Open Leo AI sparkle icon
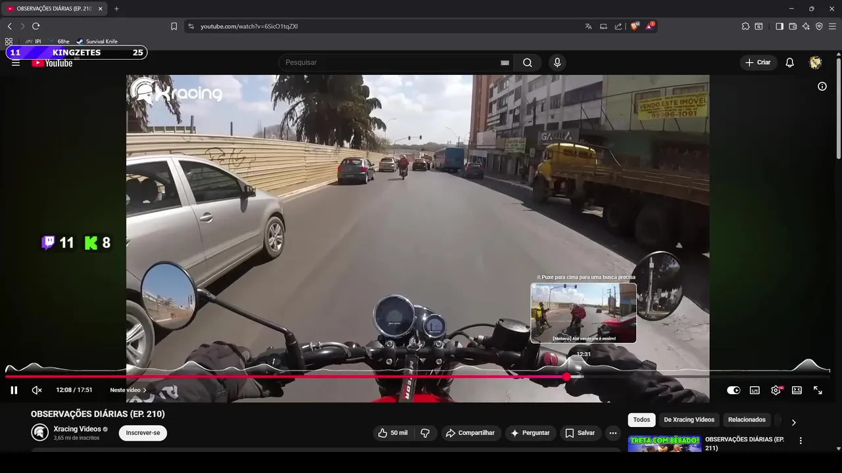The image size is (842, 473). (806, 26)
